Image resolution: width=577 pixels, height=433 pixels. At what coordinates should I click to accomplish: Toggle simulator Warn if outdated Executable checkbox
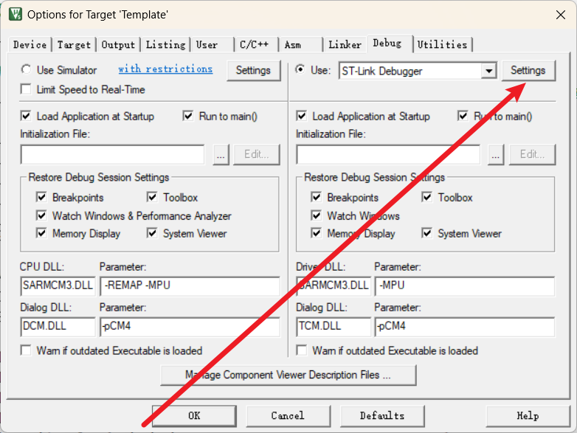26,350
